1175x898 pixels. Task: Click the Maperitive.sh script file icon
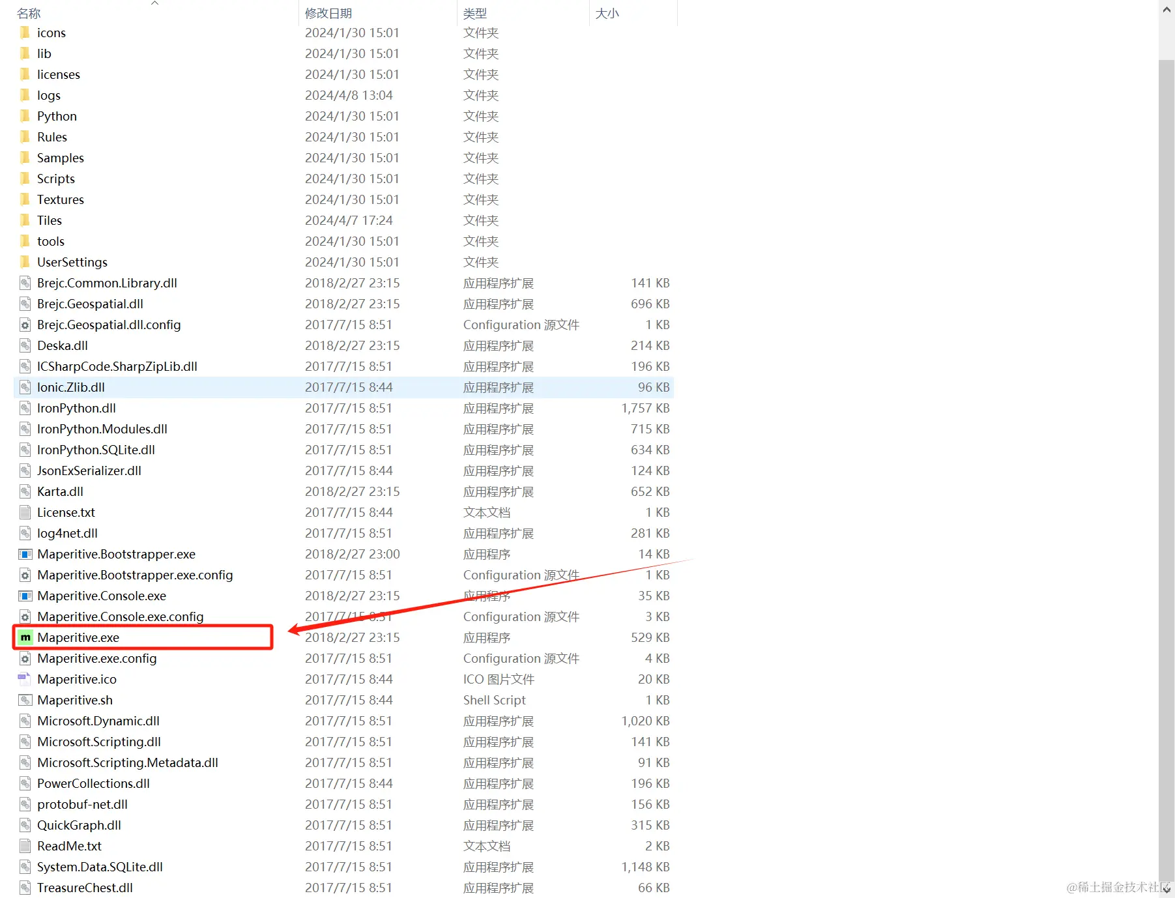click(x=25, y=700)
